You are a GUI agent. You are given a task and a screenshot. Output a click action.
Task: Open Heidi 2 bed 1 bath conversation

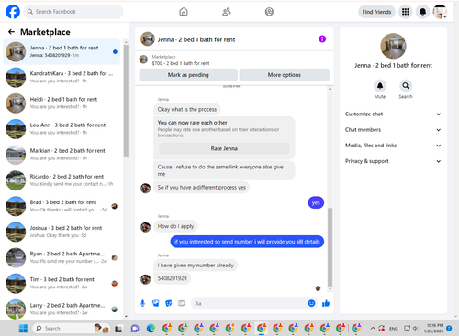pyautogui.click(x=62, y=103)
